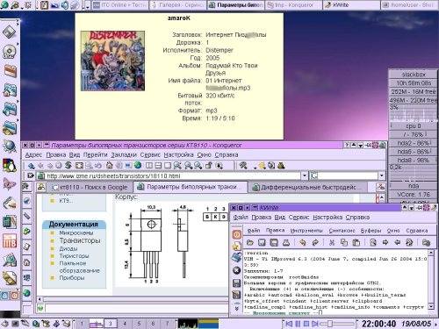This screenshot has height=329, width=439.
Task: Open the Диоды documentation link
Action: [68, 248]
